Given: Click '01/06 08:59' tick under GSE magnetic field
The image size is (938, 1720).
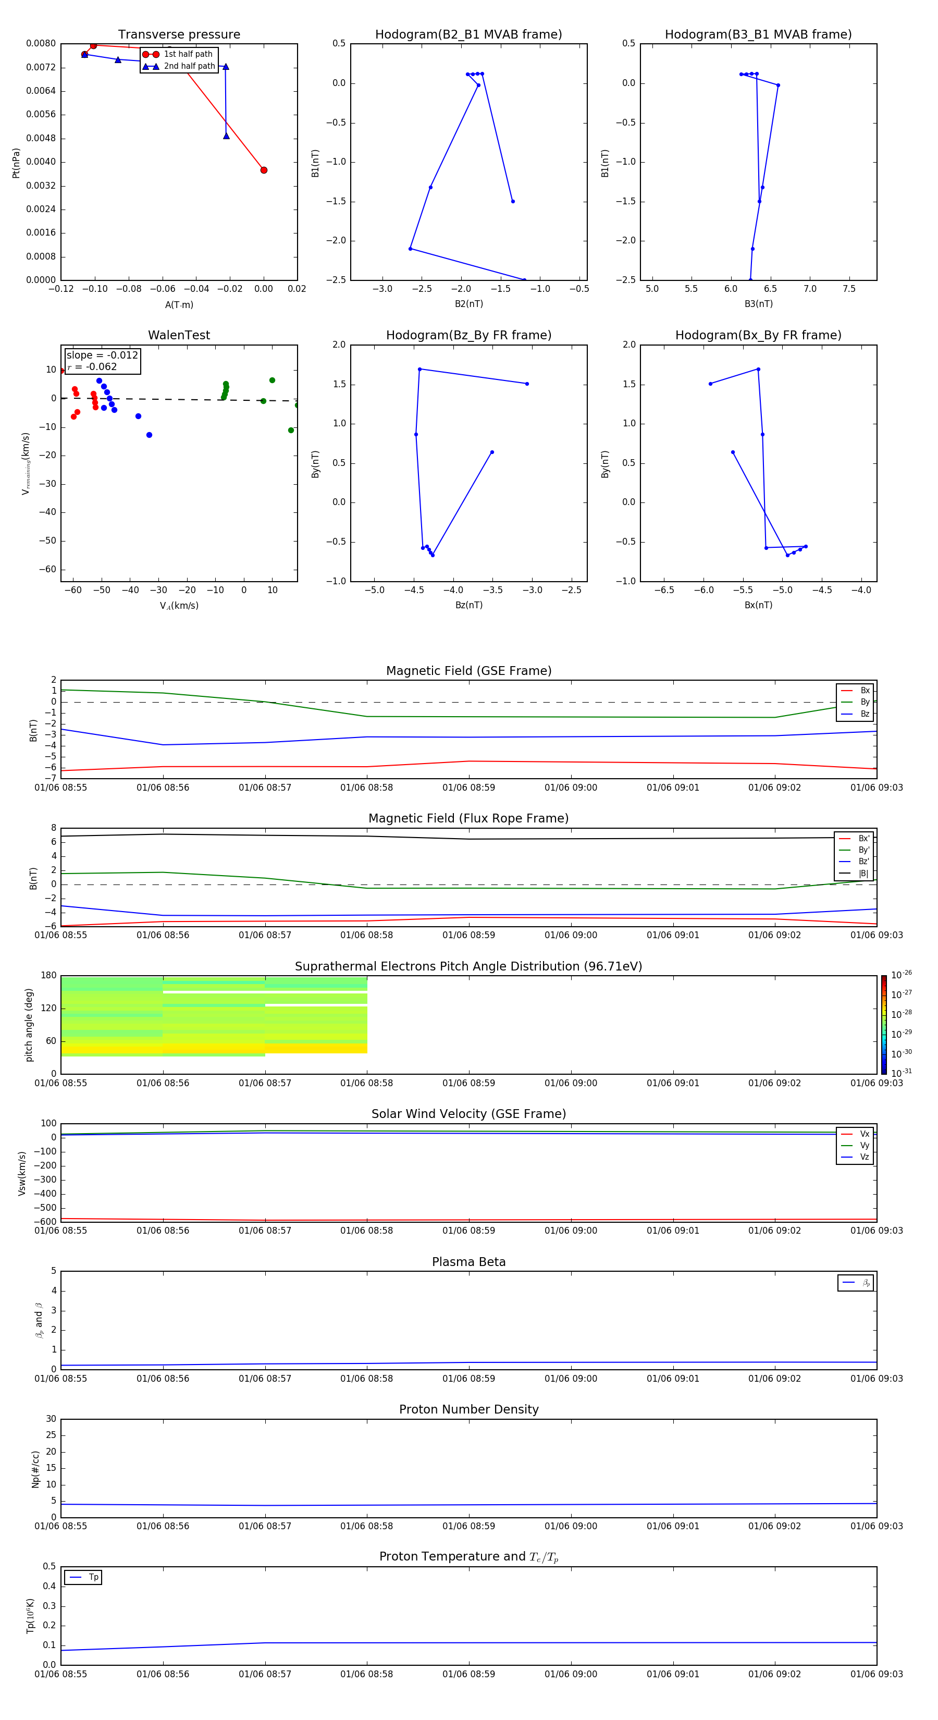Looking at the screenshot, I should [468, 788].
